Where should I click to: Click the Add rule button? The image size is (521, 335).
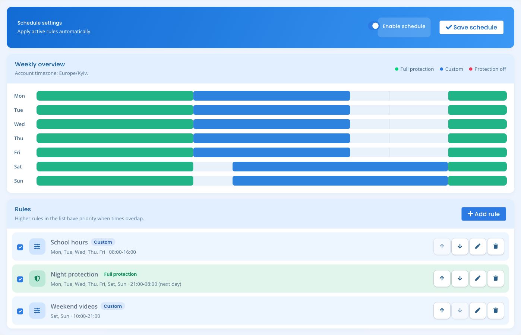[x=484, y=214]
